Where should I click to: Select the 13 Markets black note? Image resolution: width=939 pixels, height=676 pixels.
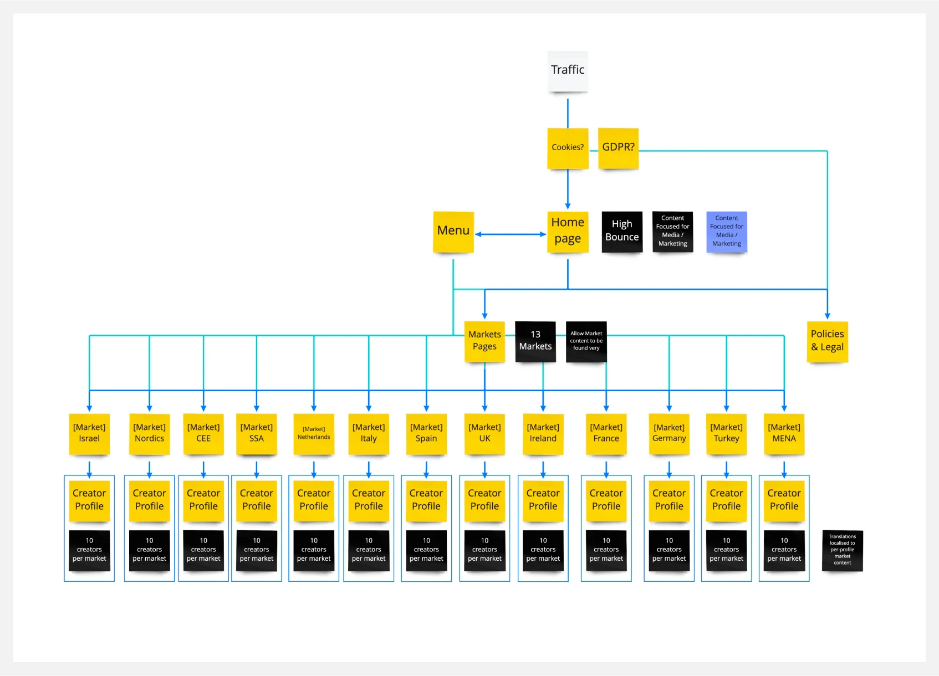(535, 342)
